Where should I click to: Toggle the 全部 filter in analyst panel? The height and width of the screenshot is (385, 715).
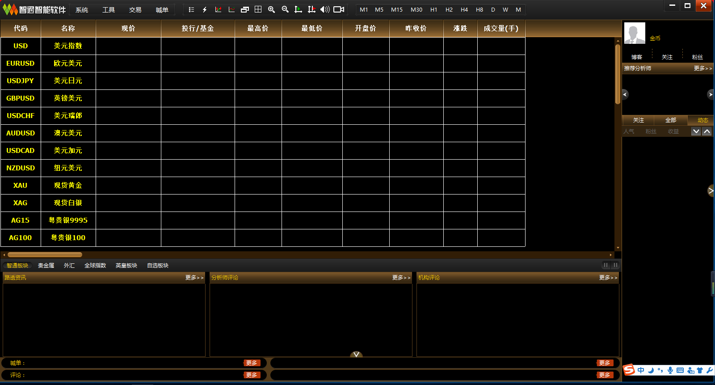pyautogui.click(x=670, y=120)
